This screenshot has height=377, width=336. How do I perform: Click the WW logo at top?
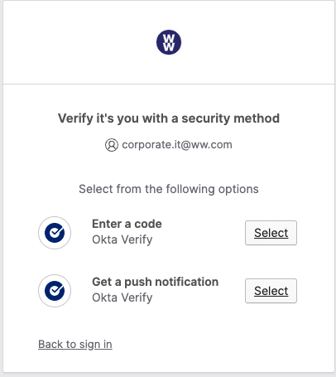point(169,42)
